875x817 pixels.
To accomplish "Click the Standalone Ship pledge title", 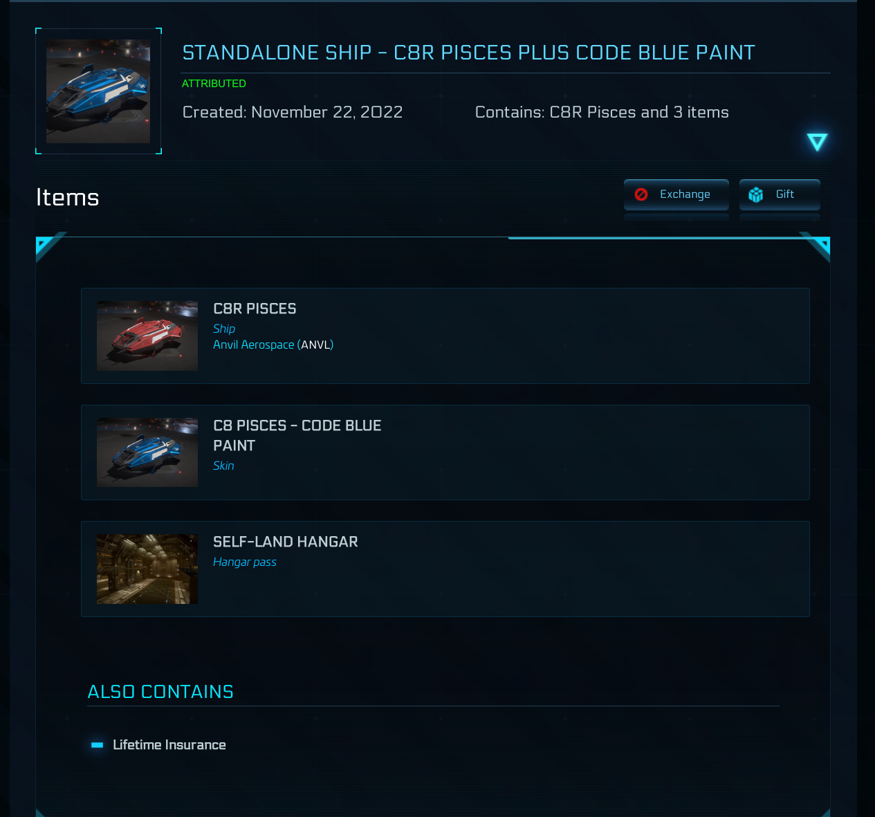I will pyautogui.click(x=468, y=53).
